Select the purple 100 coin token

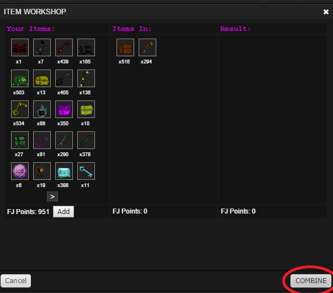click(20, 171)
